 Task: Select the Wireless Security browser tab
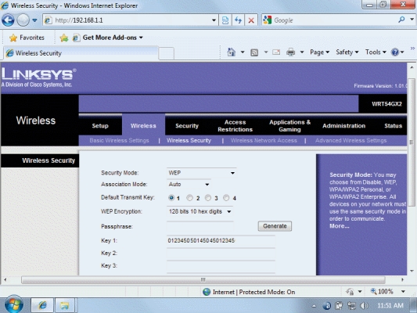pyautogui.click(x=81, y=53)
